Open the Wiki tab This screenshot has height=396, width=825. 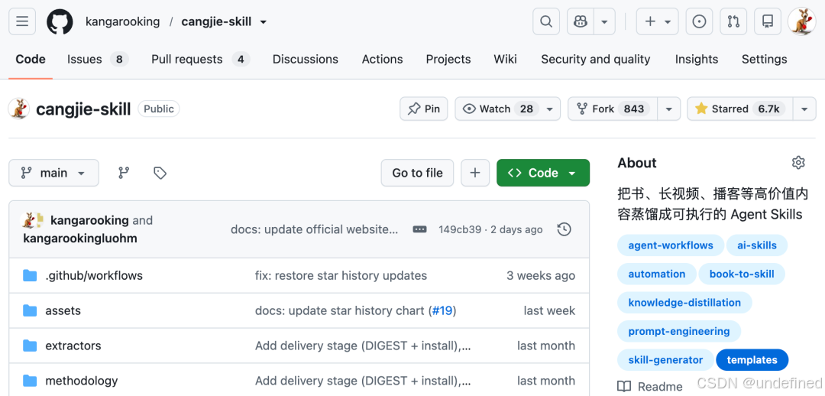[505, 59]
